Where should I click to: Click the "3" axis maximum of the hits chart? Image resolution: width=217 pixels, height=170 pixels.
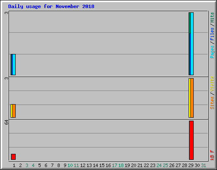tap(6, 13)
